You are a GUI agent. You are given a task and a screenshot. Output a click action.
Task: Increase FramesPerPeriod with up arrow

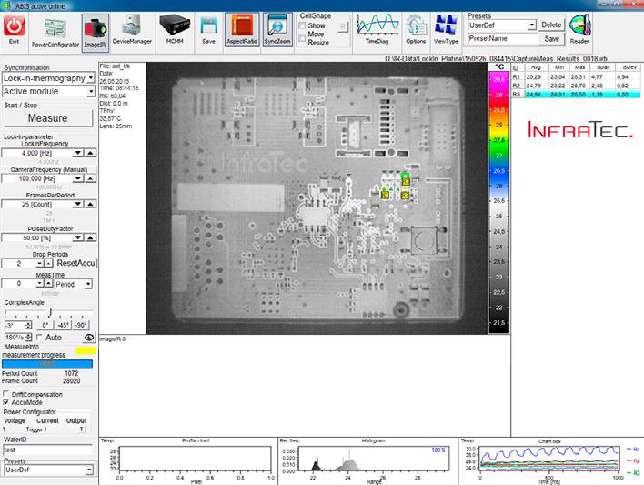pos(90,204)
